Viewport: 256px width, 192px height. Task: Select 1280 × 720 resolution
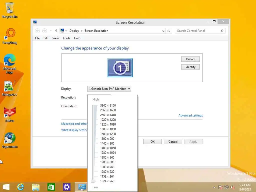(x=107, y=171)
